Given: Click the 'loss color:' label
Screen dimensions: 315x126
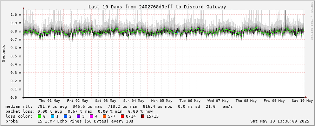Looking at the screenshot, I should pyautogui.click(x=19, y=116).
